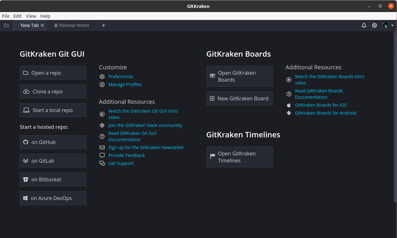Click the GitKraken Boards heading
Screen dimensions: 397x238
[x=238, y=54]
